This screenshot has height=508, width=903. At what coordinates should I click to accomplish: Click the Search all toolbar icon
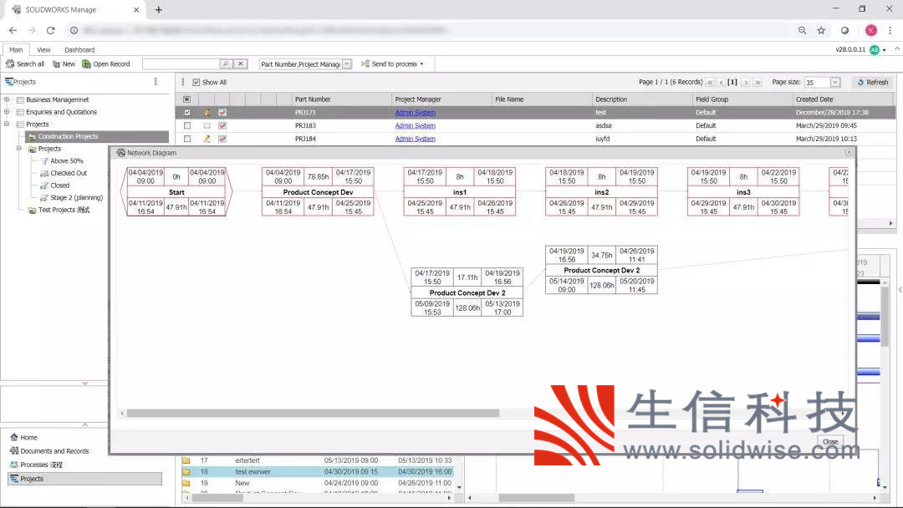(10, 63)
